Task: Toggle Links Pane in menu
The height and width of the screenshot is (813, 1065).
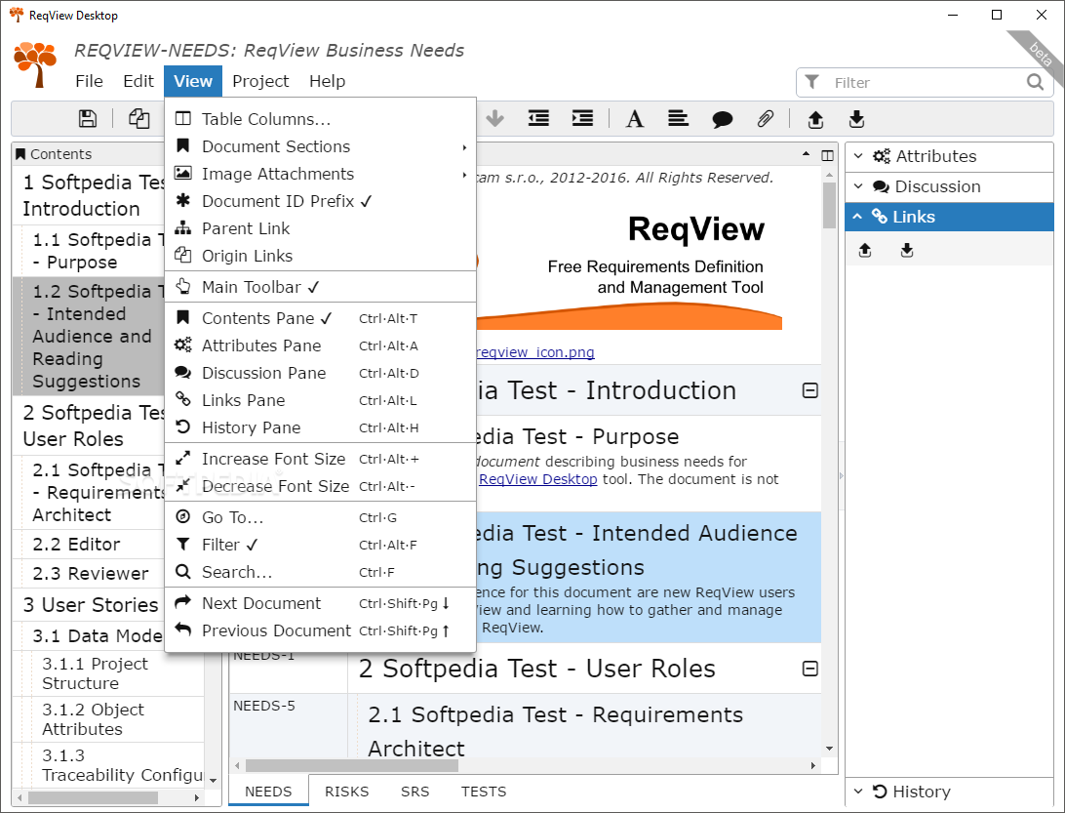Action: [320, 400]
